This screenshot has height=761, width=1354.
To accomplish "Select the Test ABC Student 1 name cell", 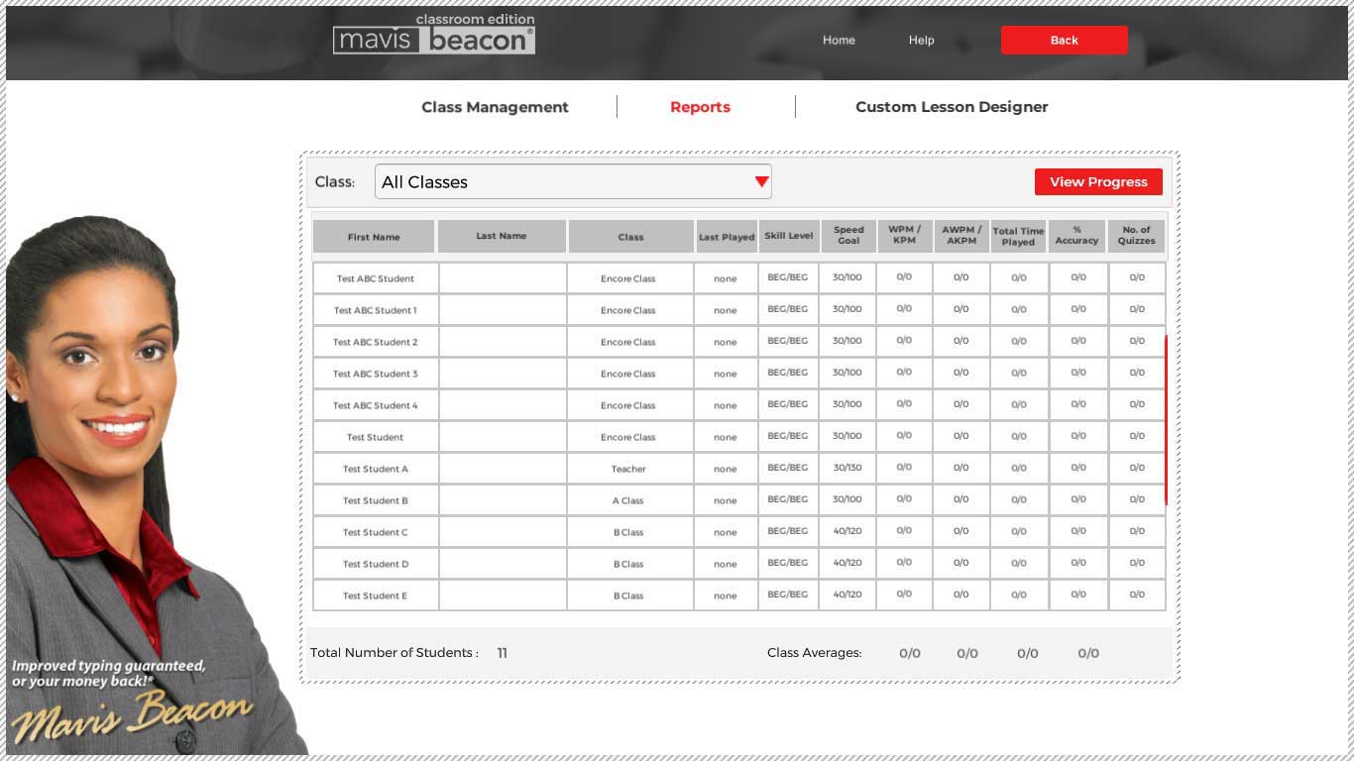I will coord(376,310).
